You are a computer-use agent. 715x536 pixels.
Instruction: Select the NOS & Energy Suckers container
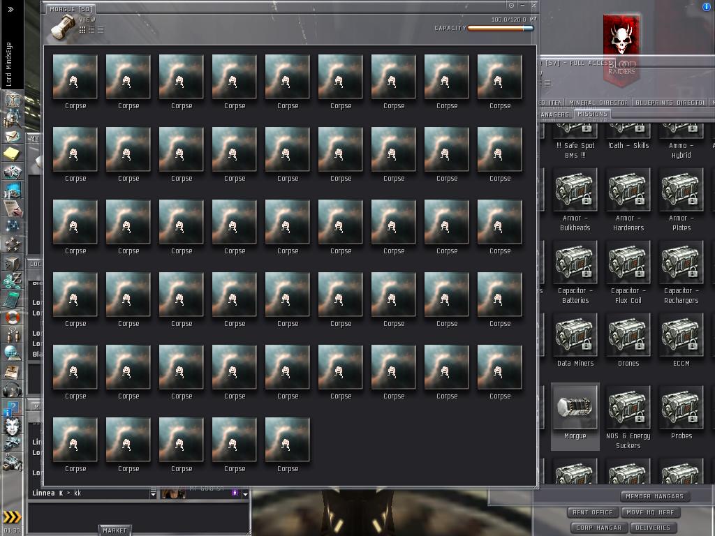(628, 417)
